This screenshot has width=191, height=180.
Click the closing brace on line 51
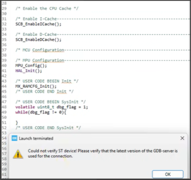(17, 123)
